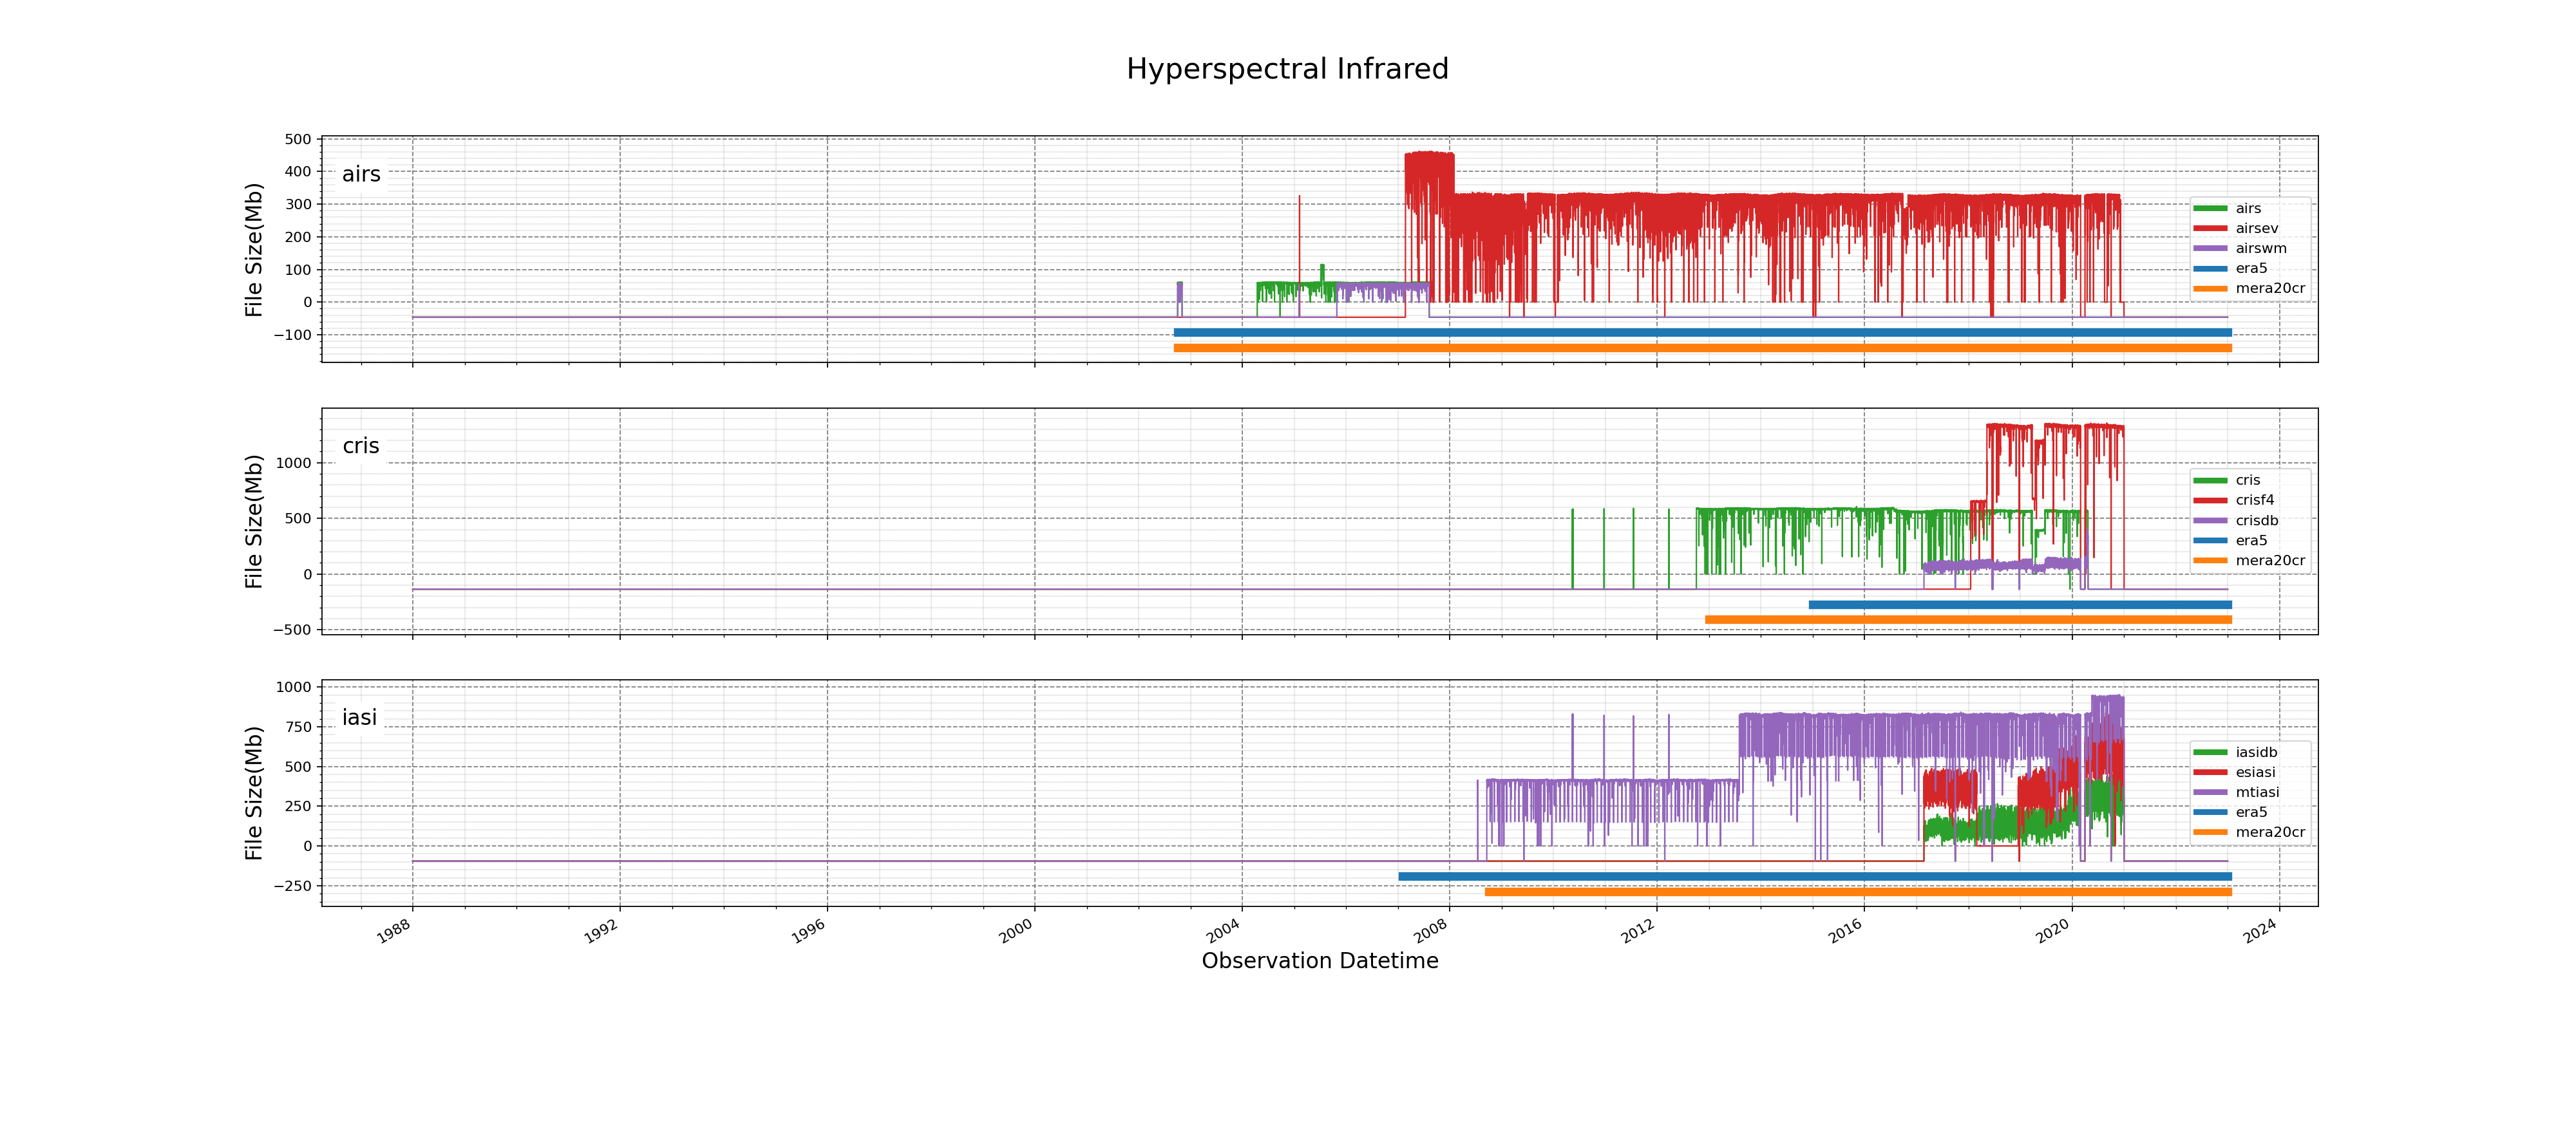Image resolution: width=2576 pixels, height=1133 pixels.
Task: Click the 2008 tick label on x-axis
Action: [x=1430, y=931]
